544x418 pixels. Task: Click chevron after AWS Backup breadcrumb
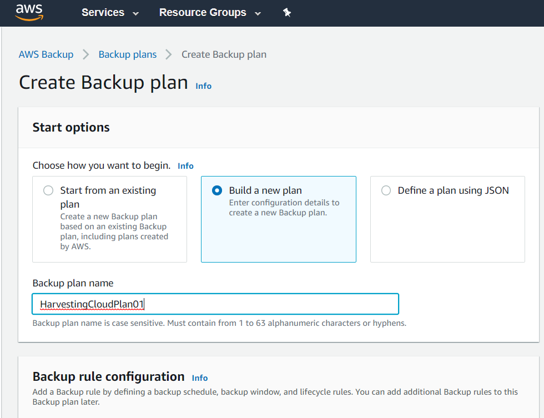[85, 54]
